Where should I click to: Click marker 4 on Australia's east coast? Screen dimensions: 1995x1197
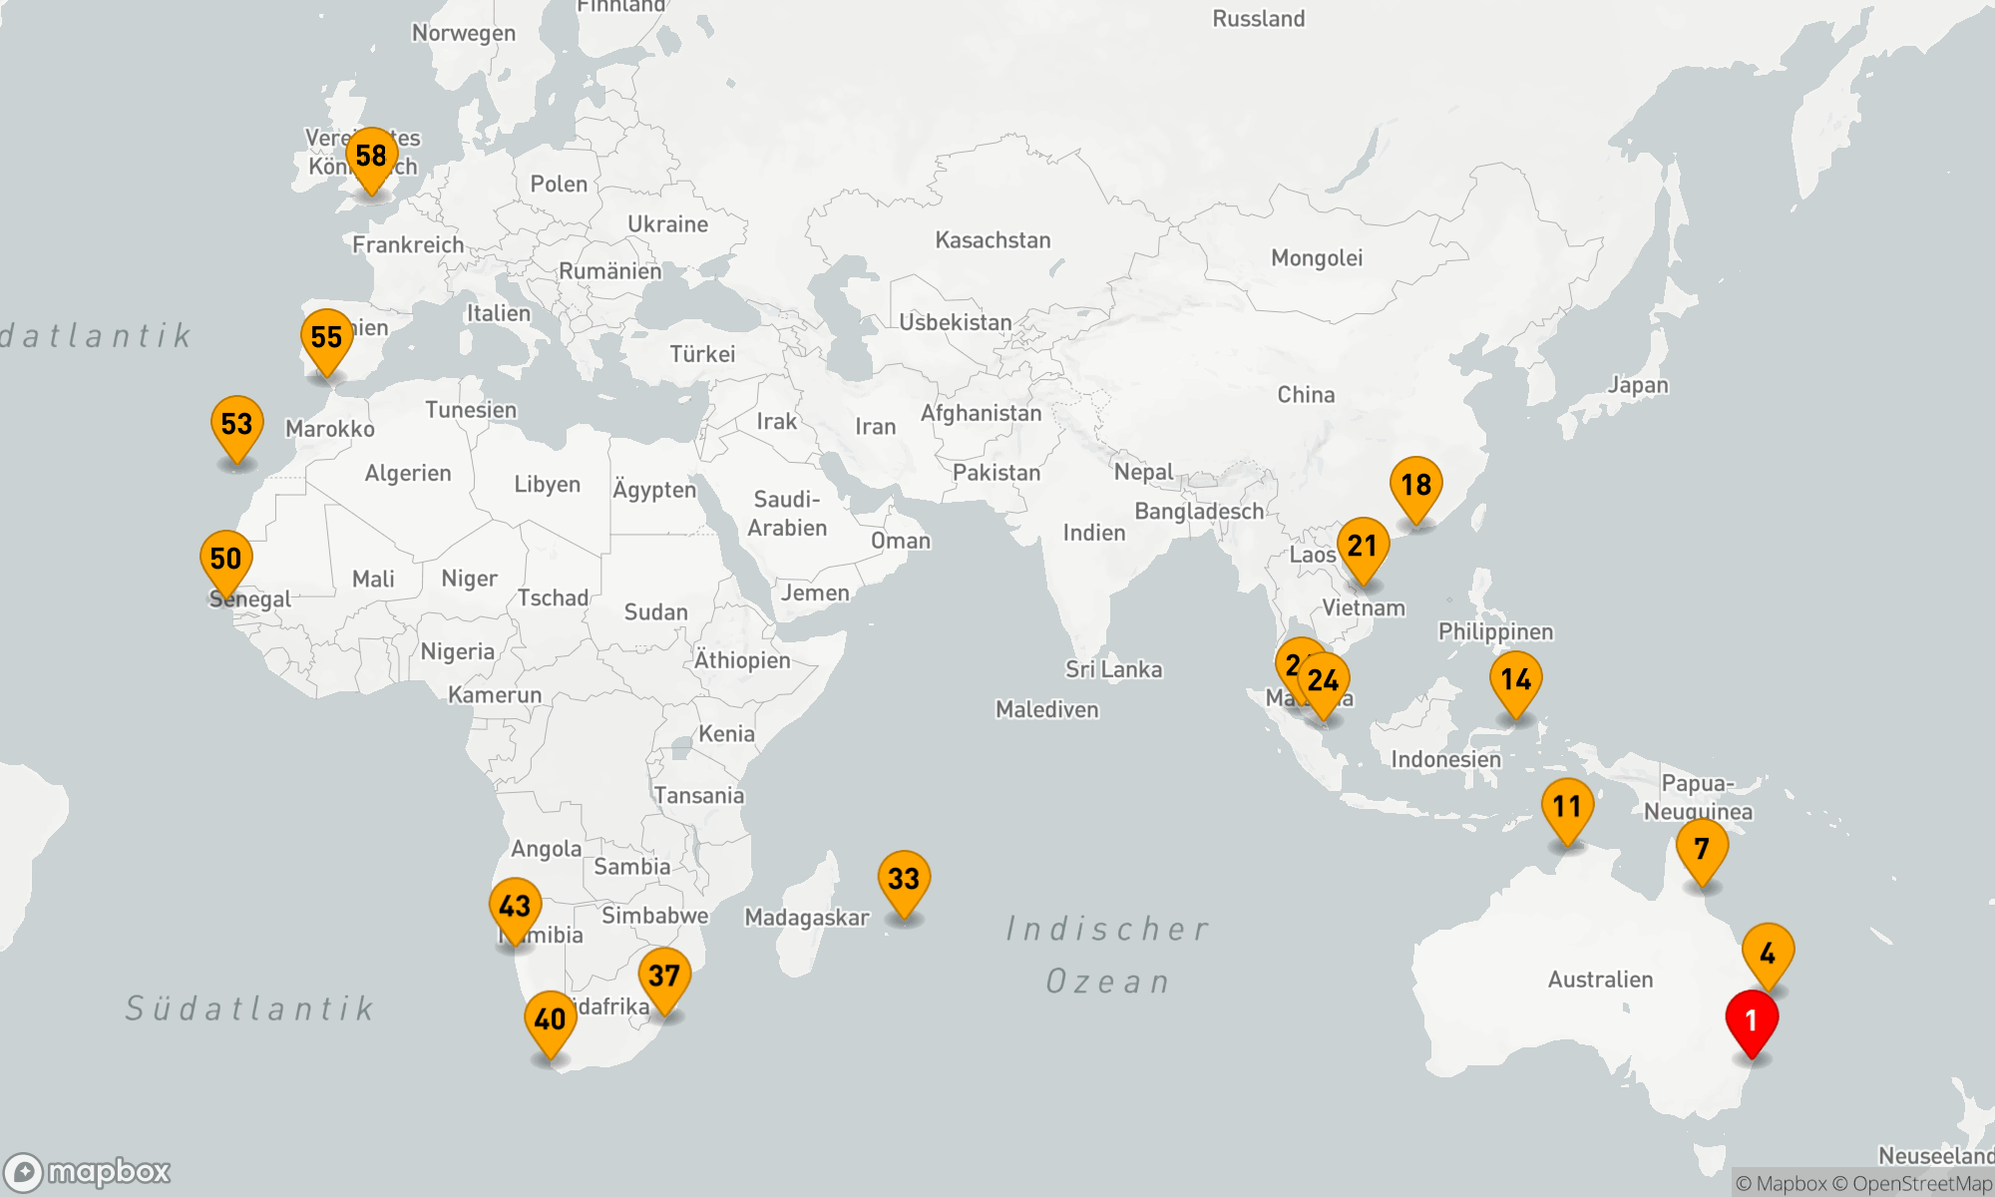pos(1768,953)
